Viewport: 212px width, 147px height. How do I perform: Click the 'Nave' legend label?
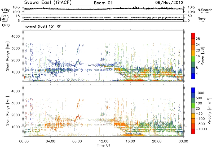[202, 19]
